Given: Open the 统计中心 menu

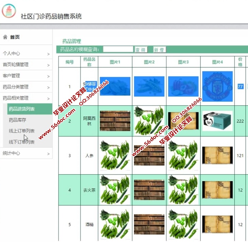Looking at the screenshot, I should 26,153.
